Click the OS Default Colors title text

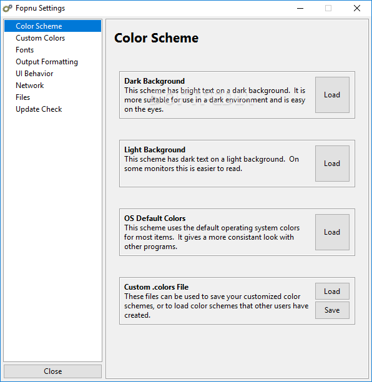tap(155, 218)
